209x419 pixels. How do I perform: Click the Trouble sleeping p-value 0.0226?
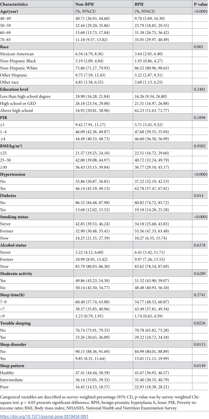[199, 323]
